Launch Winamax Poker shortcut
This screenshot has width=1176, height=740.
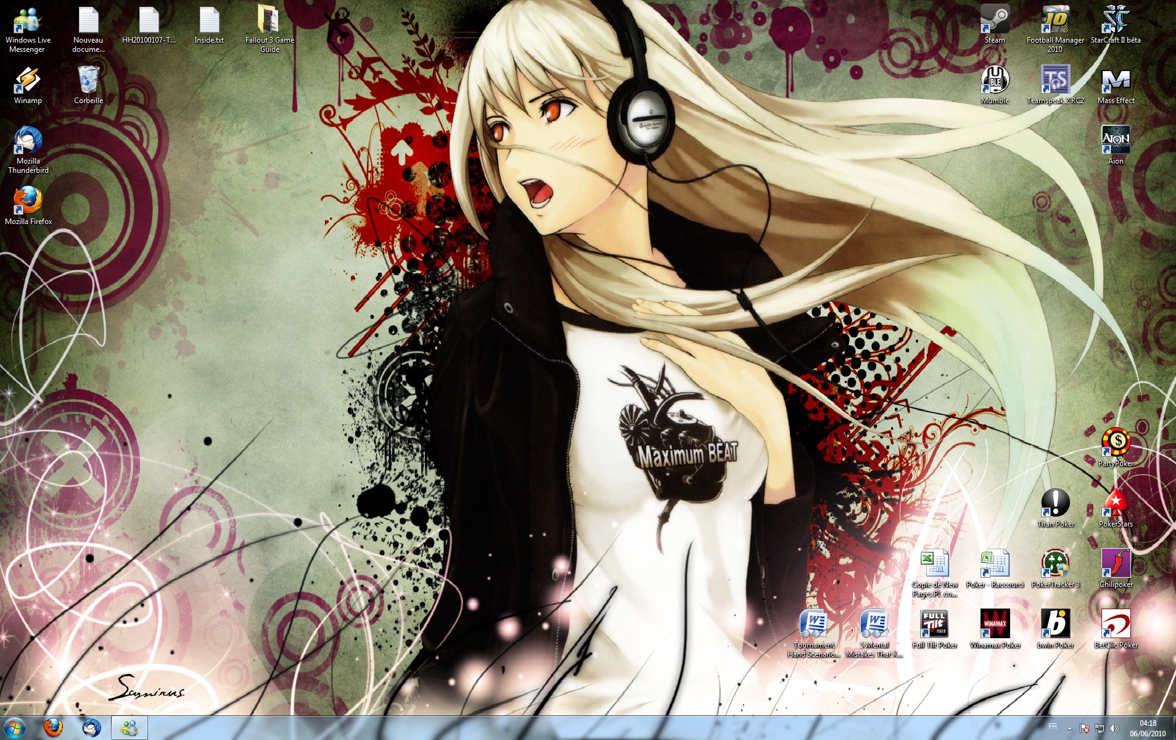point(995,630)
